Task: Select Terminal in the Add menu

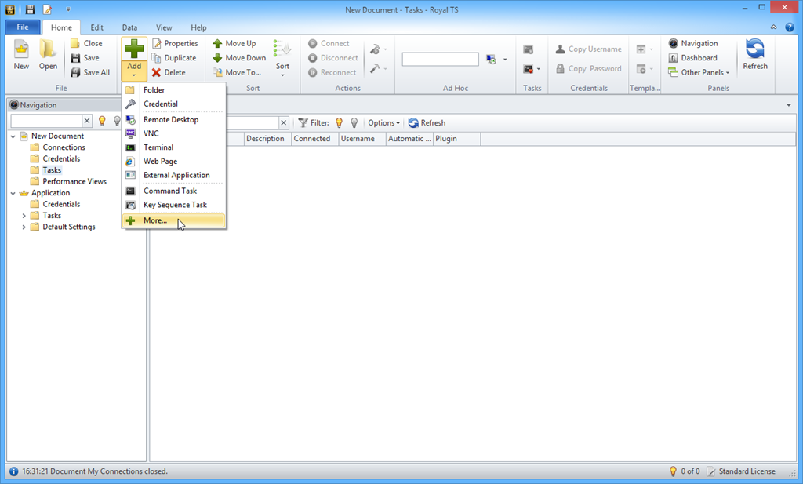Action: pos(173,147)
